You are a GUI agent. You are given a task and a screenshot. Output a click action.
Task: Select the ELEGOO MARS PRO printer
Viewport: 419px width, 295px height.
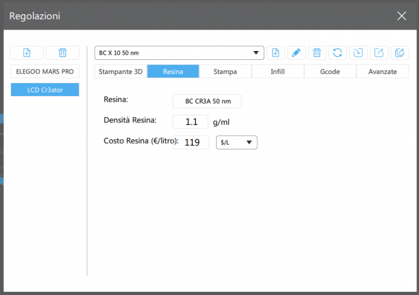coord(45,72)
